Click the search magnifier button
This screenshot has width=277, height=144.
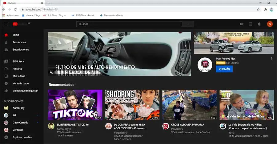pyautogui.click(x=188, y=24)
